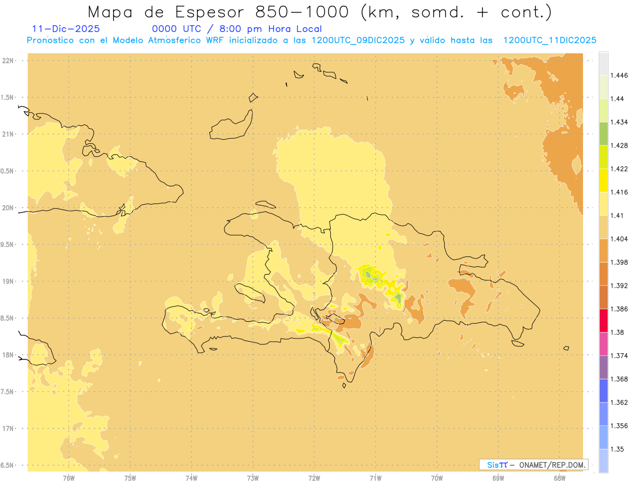The image size is (628, 485).
Task: Select the 8.5N latitude axis label
Action: (x=7, y=319)
